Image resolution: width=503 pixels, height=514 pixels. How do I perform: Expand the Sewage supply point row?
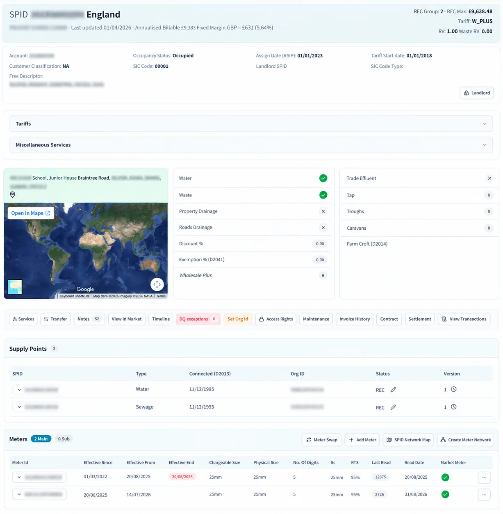pos(19,407)
